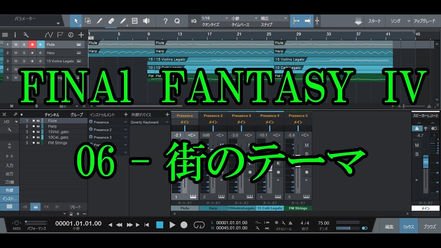Click the Q quantize icon

point(177,21)
